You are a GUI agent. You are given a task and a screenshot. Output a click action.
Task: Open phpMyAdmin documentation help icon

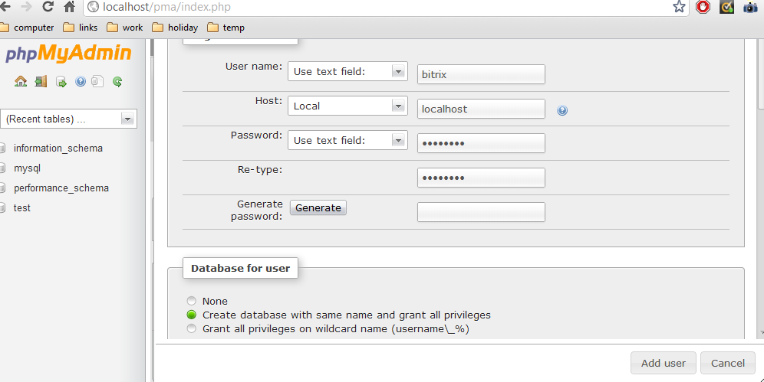pos(81,81)
